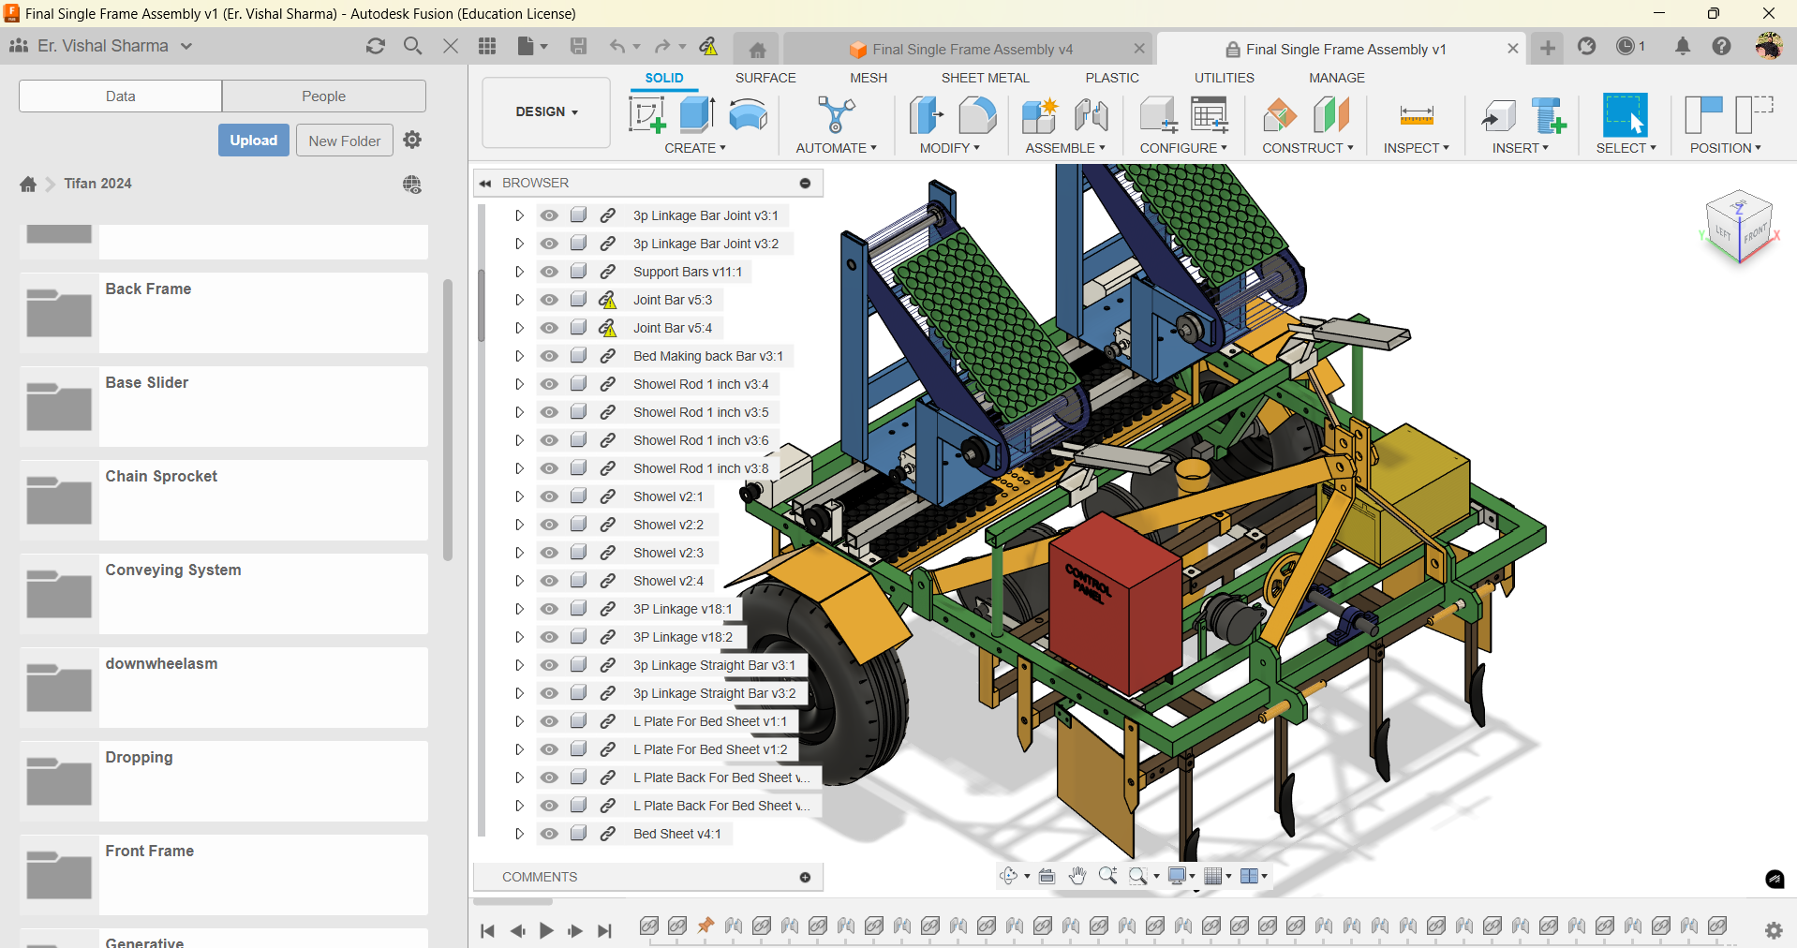Image resolution: width=1797 pixels, height=948 pixels.
Task: Expand the Showel Rod 1 inch v3:8 node
Action: tap(519, 468)
